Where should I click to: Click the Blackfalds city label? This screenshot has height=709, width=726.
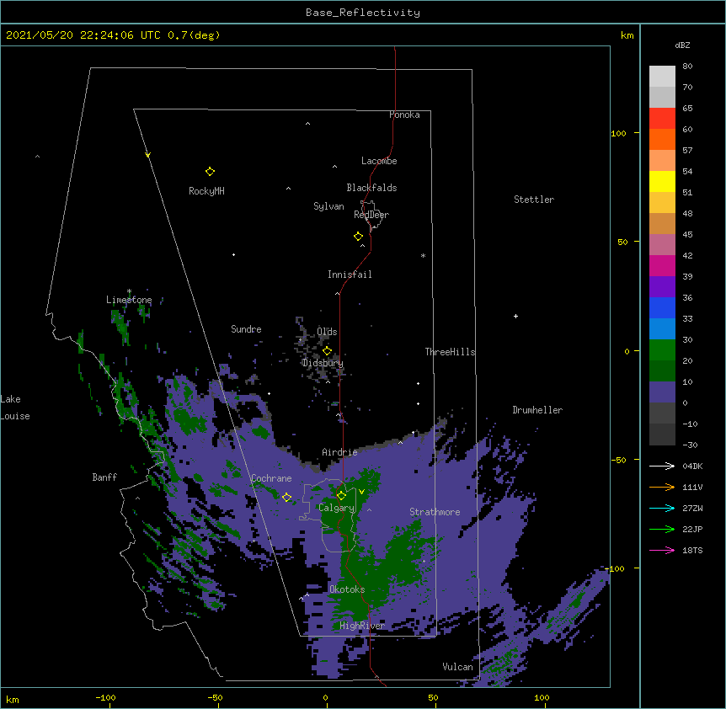371,188
